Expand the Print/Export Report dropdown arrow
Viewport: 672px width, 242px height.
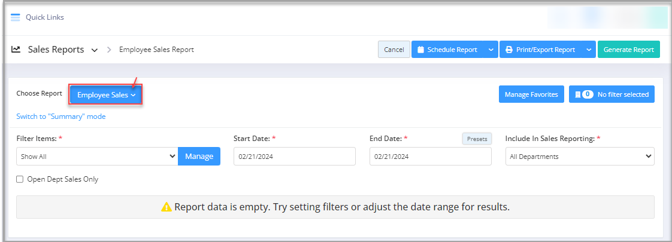589,50
